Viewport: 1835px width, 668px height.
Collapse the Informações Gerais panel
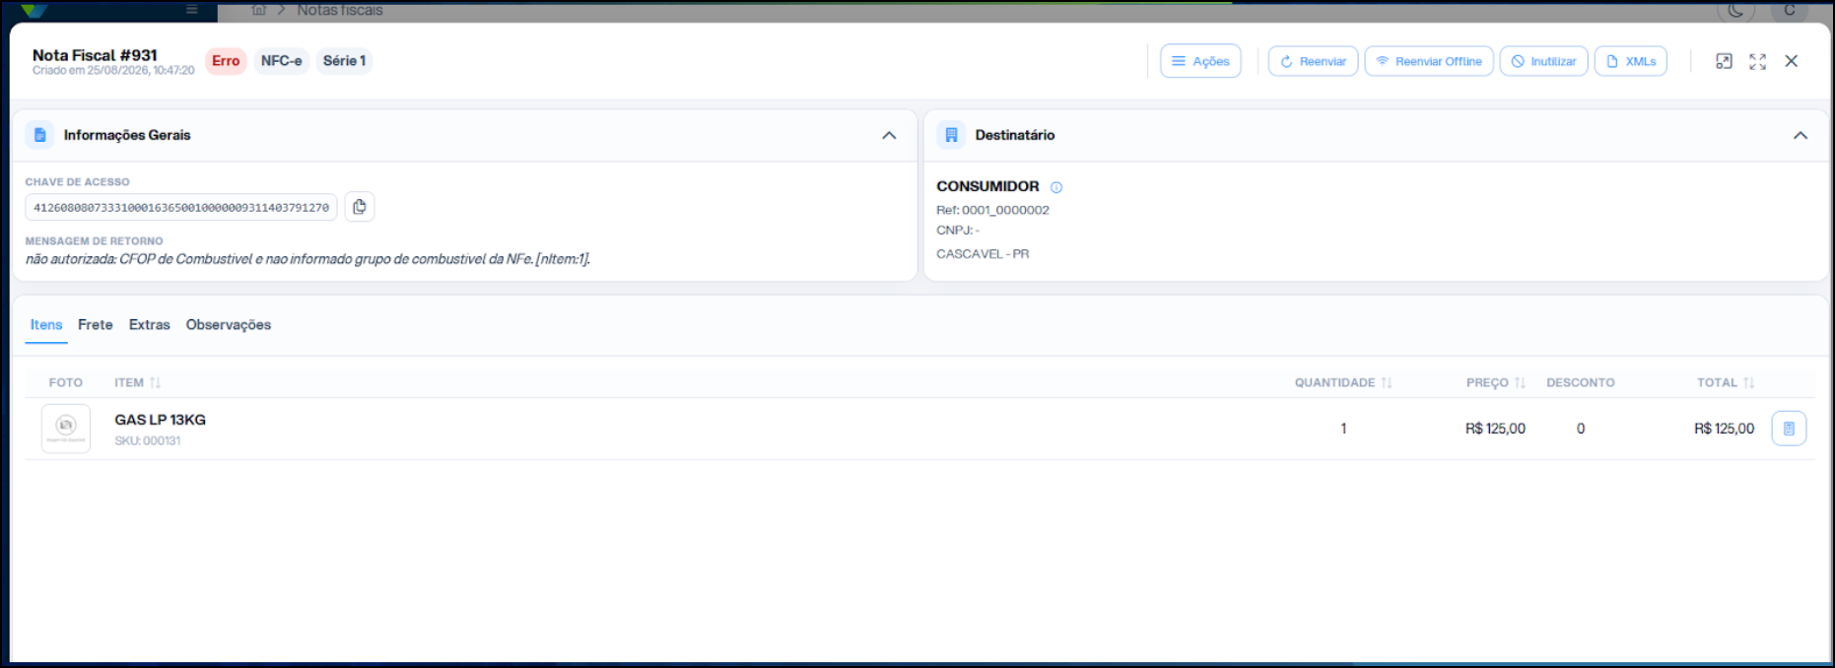click(x=889, y=135)
